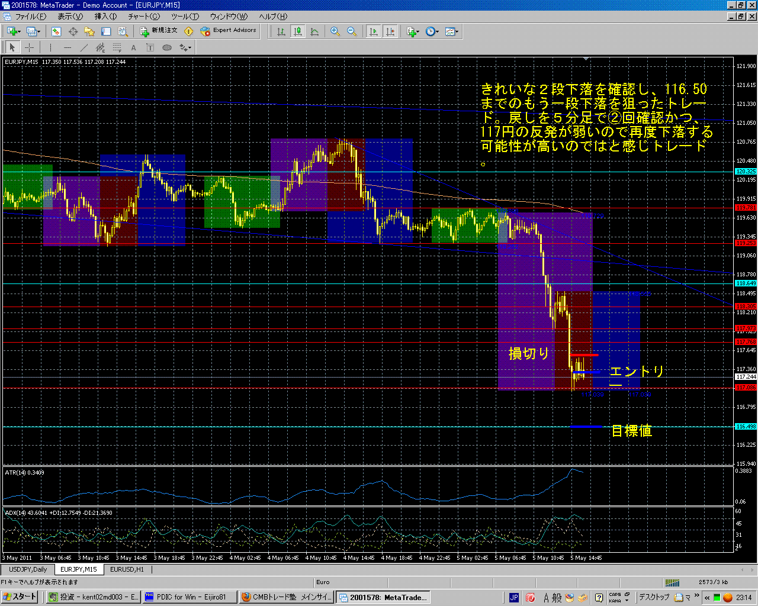
Task: Click the Expert Advisors button
Action: [x=229, y=31]
